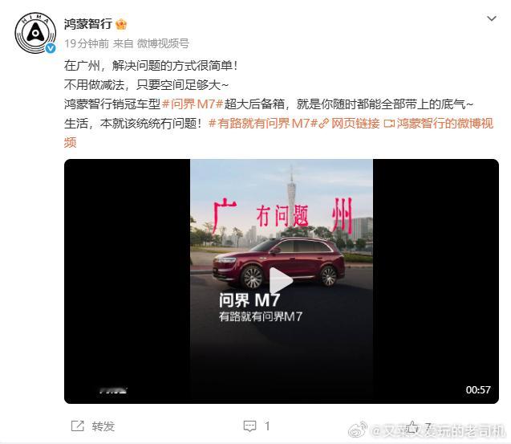Expand the post options chevron menu
The height and width of the screenshot is (444, 511).
pos(492,18)
